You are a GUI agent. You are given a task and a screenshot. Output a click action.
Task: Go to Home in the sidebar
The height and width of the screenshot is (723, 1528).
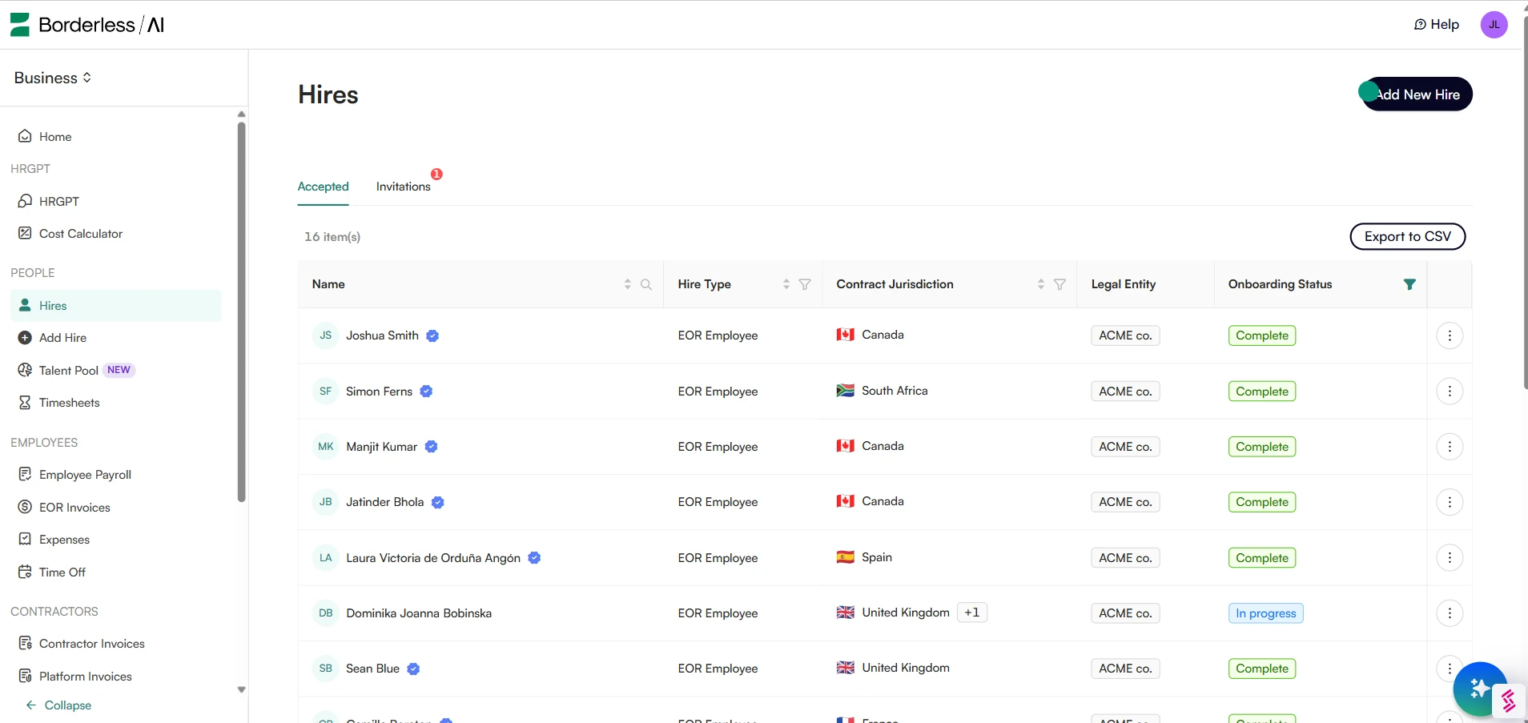(x=55, y=137)
